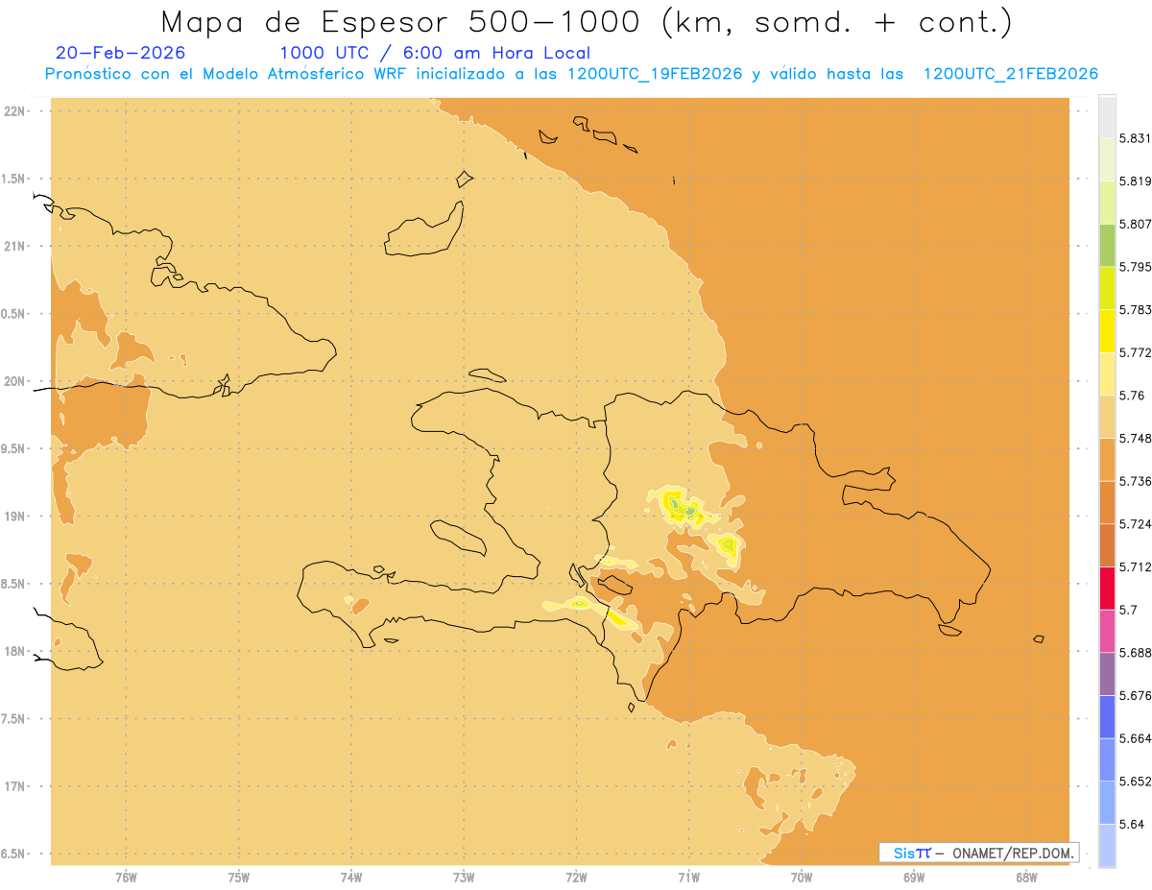Viewport: 1152px width, 890px height.
Task: Click the legend value '5.688'
Action: point(1135,653)
